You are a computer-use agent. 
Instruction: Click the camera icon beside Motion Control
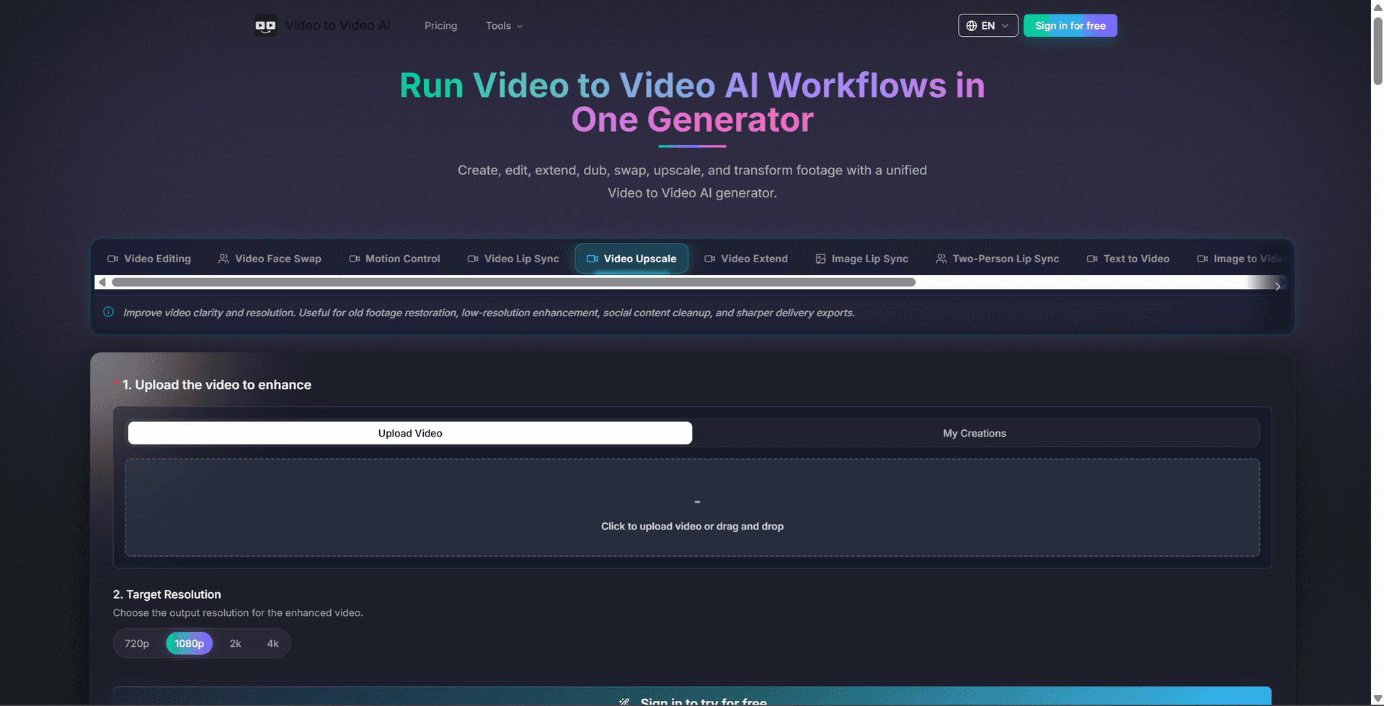(355, 259)
